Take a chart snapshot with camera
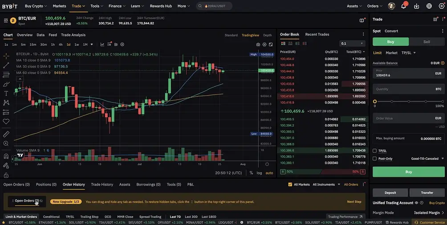 pos(258,45)
